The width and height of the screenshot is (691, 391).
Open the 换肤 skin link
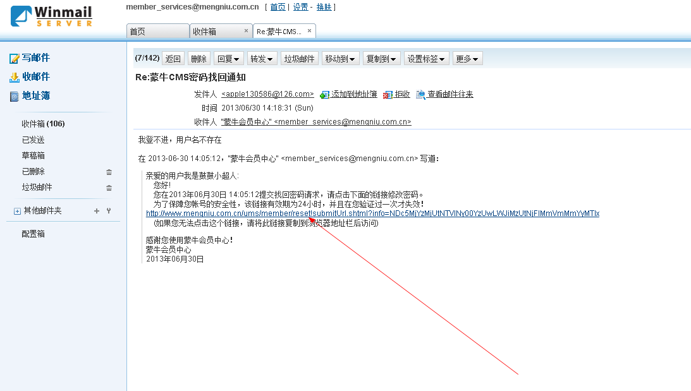pos(324,7)
